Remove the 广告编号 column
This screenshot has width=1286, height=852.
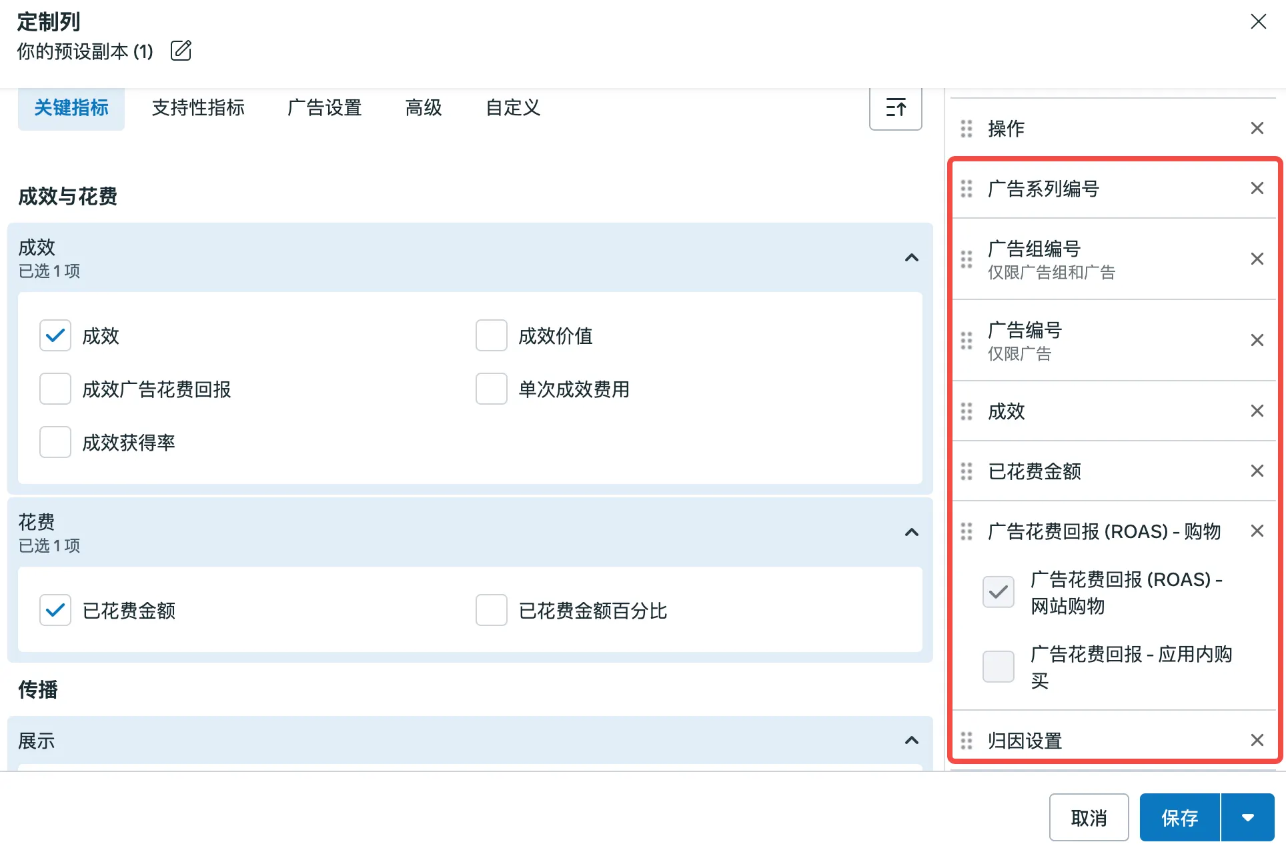click(x=1257, y=340)
